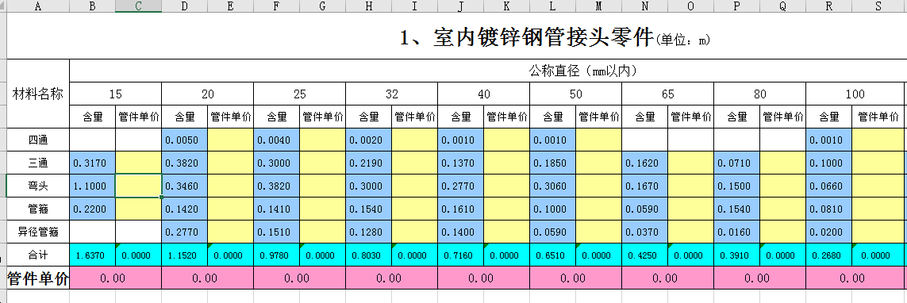Click the diameter header 65
Screen dimensions: 907x303
(x=667, y=94)
